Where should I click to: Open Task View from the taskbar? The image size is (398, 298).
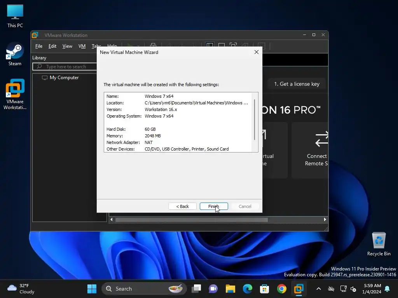[x=196, y=289]
